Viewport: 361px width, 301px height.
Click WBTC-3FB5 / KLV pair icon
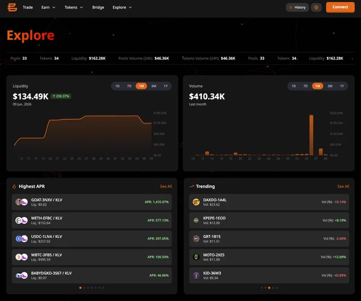tap(21, 257)
